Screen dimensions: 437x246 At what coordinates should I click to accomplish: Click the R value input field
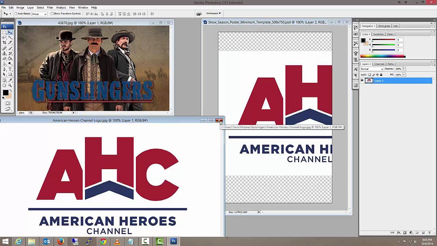(x=400, y=40)
